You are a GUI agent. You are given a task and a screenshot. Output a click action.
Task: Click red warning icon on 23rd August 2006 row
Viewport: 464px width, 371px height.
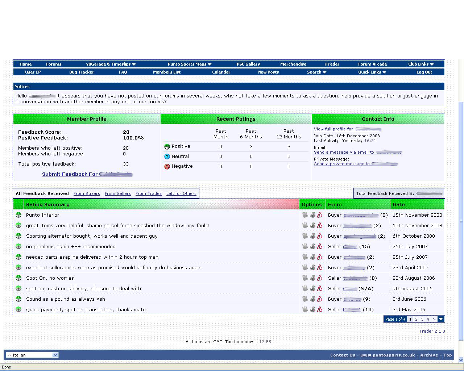(x=320, y=278)
